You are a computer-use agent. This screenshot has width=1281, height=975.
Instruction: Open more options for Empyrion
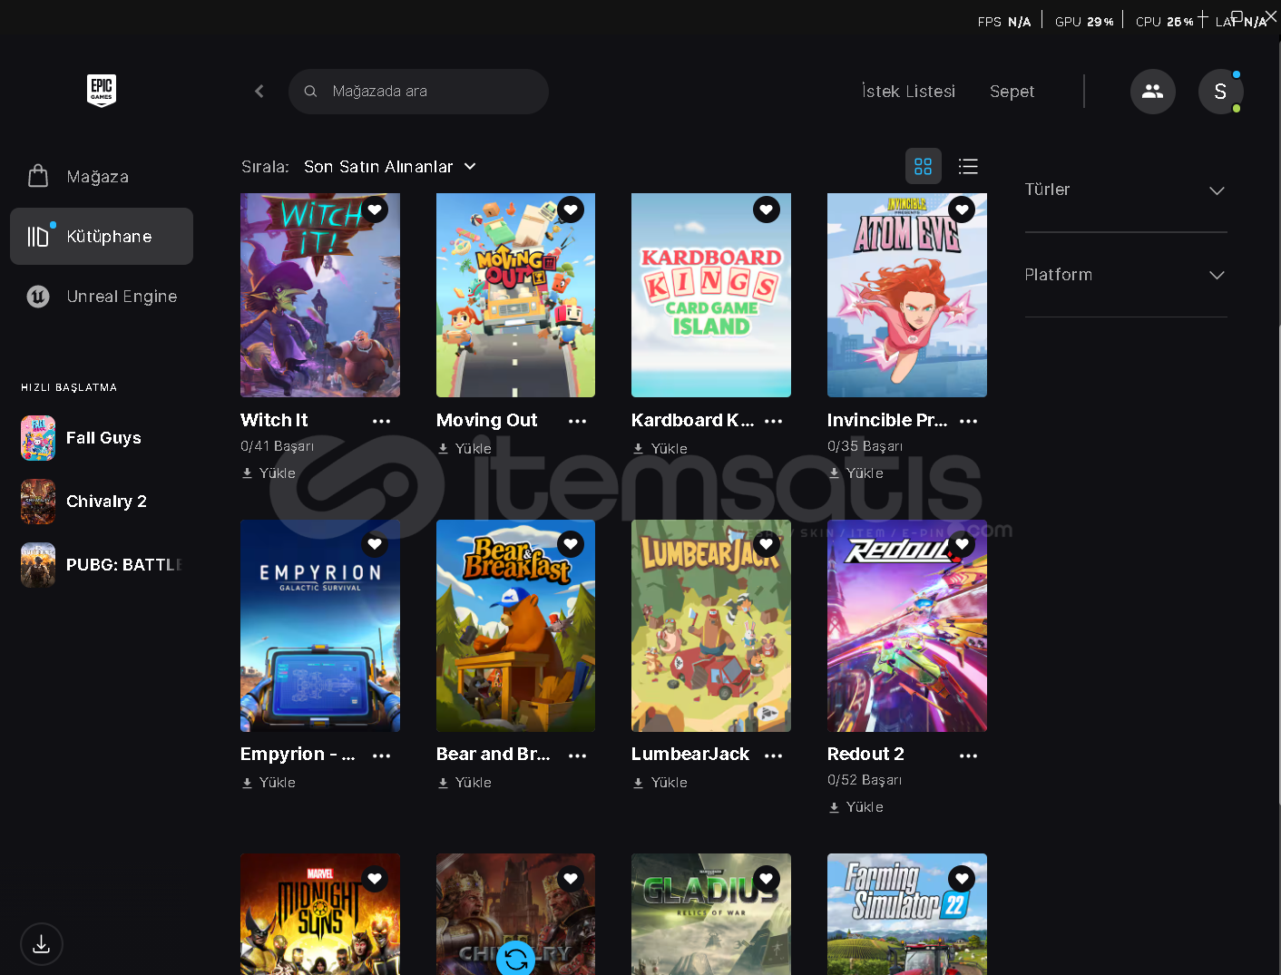[x=382, y=756]
